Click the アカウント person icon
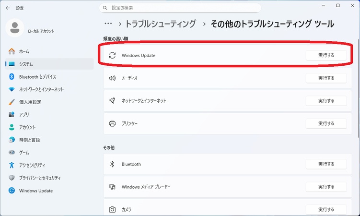This screenshot has width=360, height=216. click(x=12, y=127)
